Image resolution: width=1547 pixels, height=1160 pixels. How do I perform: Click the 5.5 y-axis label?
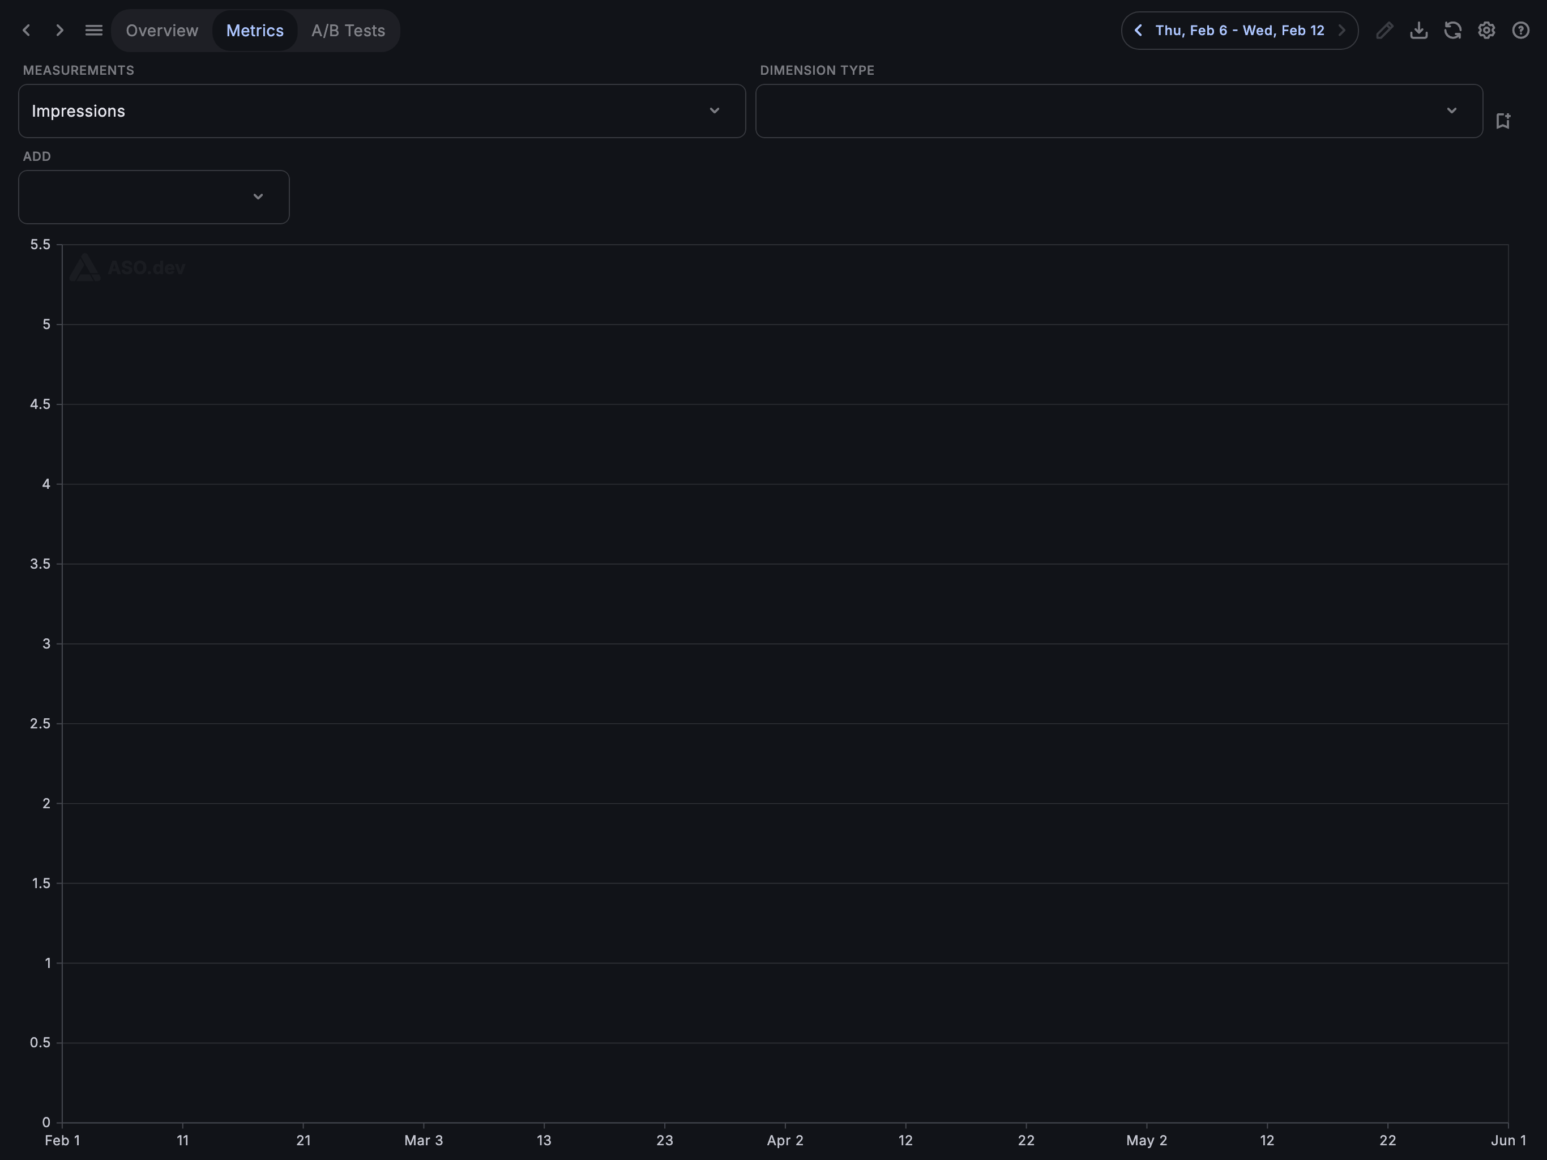pos(40,244)
